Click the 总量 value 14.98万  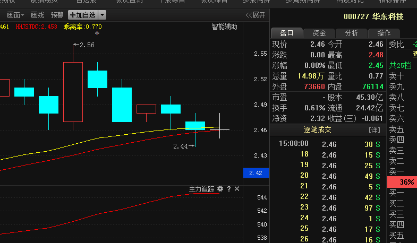(311, 76)
